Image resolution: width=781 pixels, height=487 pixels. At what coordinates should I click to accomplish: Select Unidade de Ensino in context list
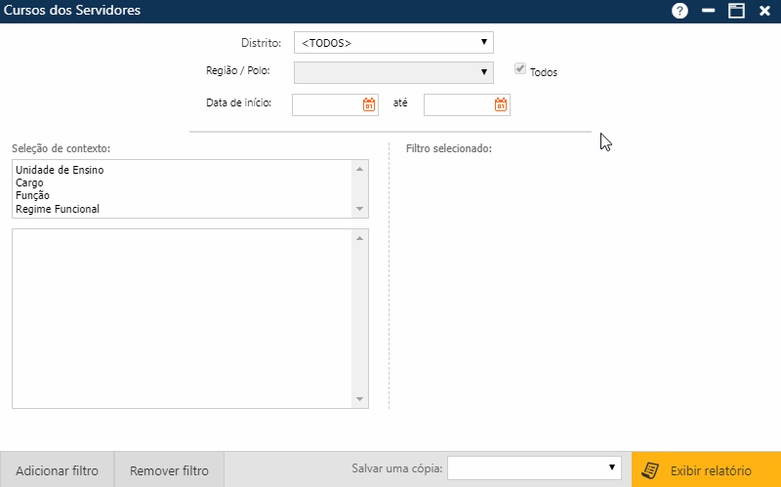coord(60,170)
